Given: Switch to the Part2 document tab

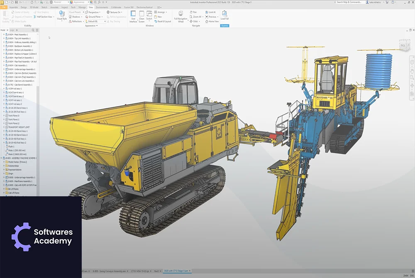Looking at the screenshot, I should click(156, 271).
